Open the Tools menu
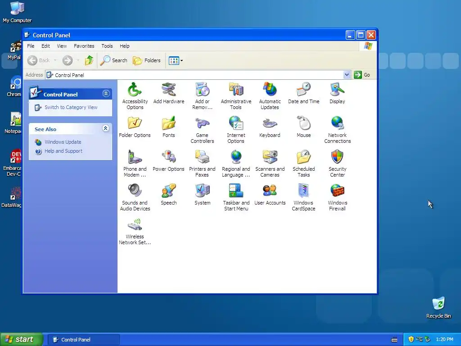Image resolution: width=461 pixels, height=346 pixels. [107, 46]
